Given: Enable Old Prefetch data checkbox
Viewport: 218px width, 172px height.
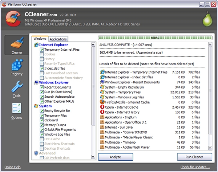Looking at the screenshot, I should 42,158.
